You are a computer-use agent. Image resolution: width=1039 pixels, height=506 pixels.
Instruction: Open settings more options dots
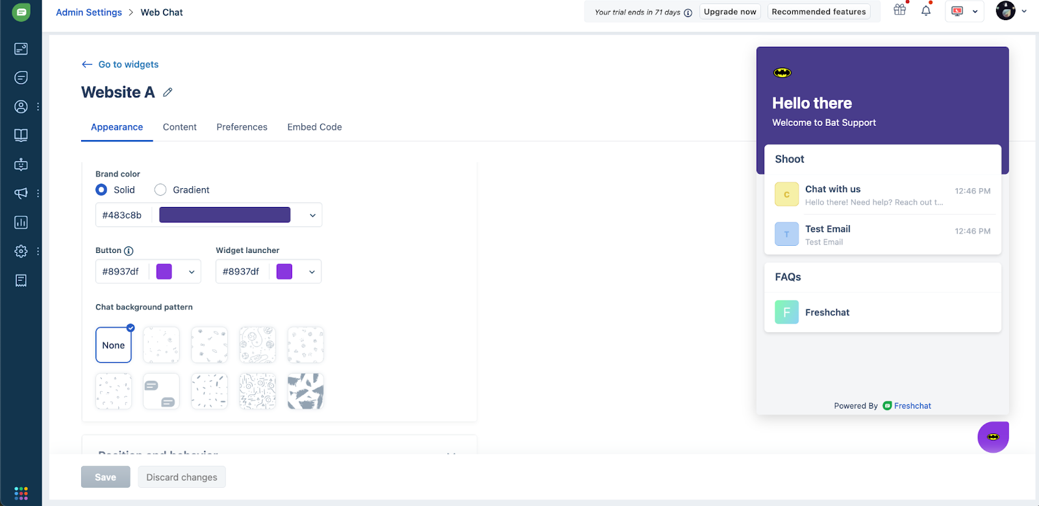(38, 251)
